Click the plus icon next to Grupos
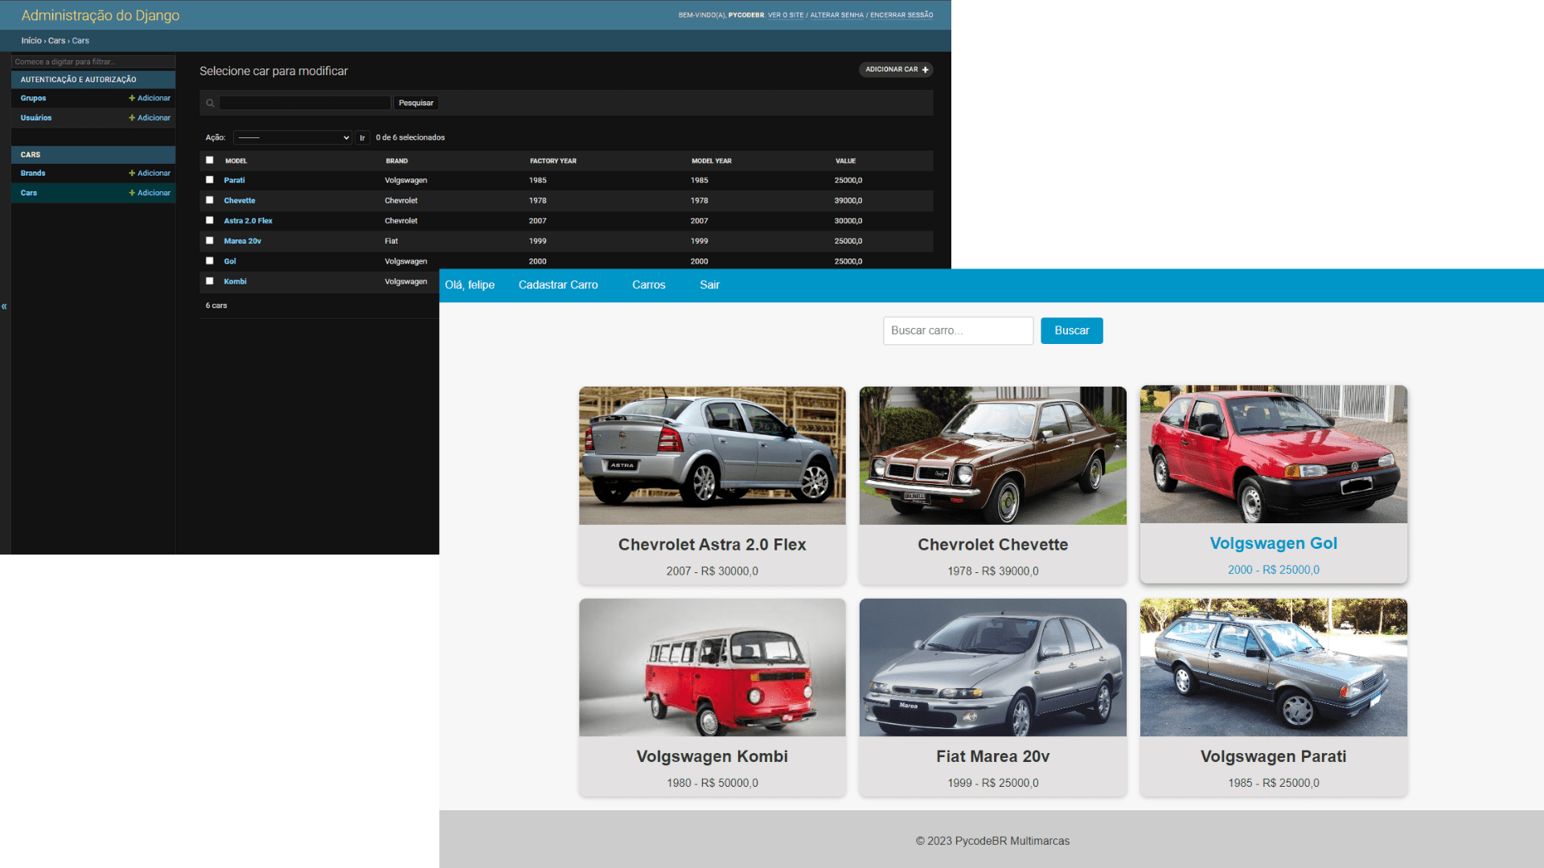The width and height of the screenshot is (1544, 868). pos(132,98)
